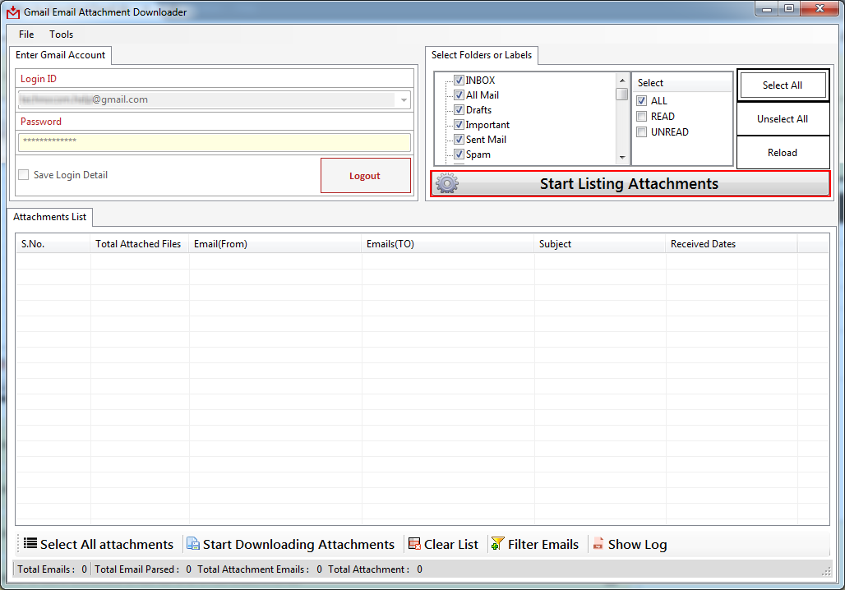Uncheck the INBOX folder checkbox
845x590 pixels.
coord(459,81)
